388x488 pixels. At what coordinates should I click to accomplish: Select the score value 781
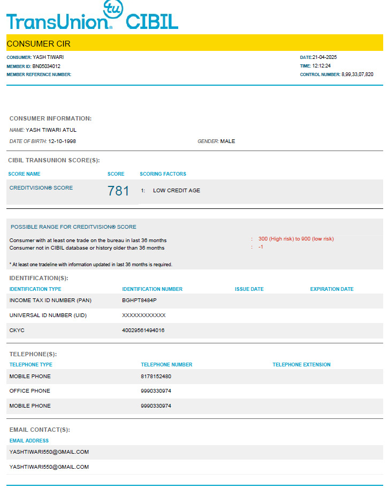(x=118, y=191)
